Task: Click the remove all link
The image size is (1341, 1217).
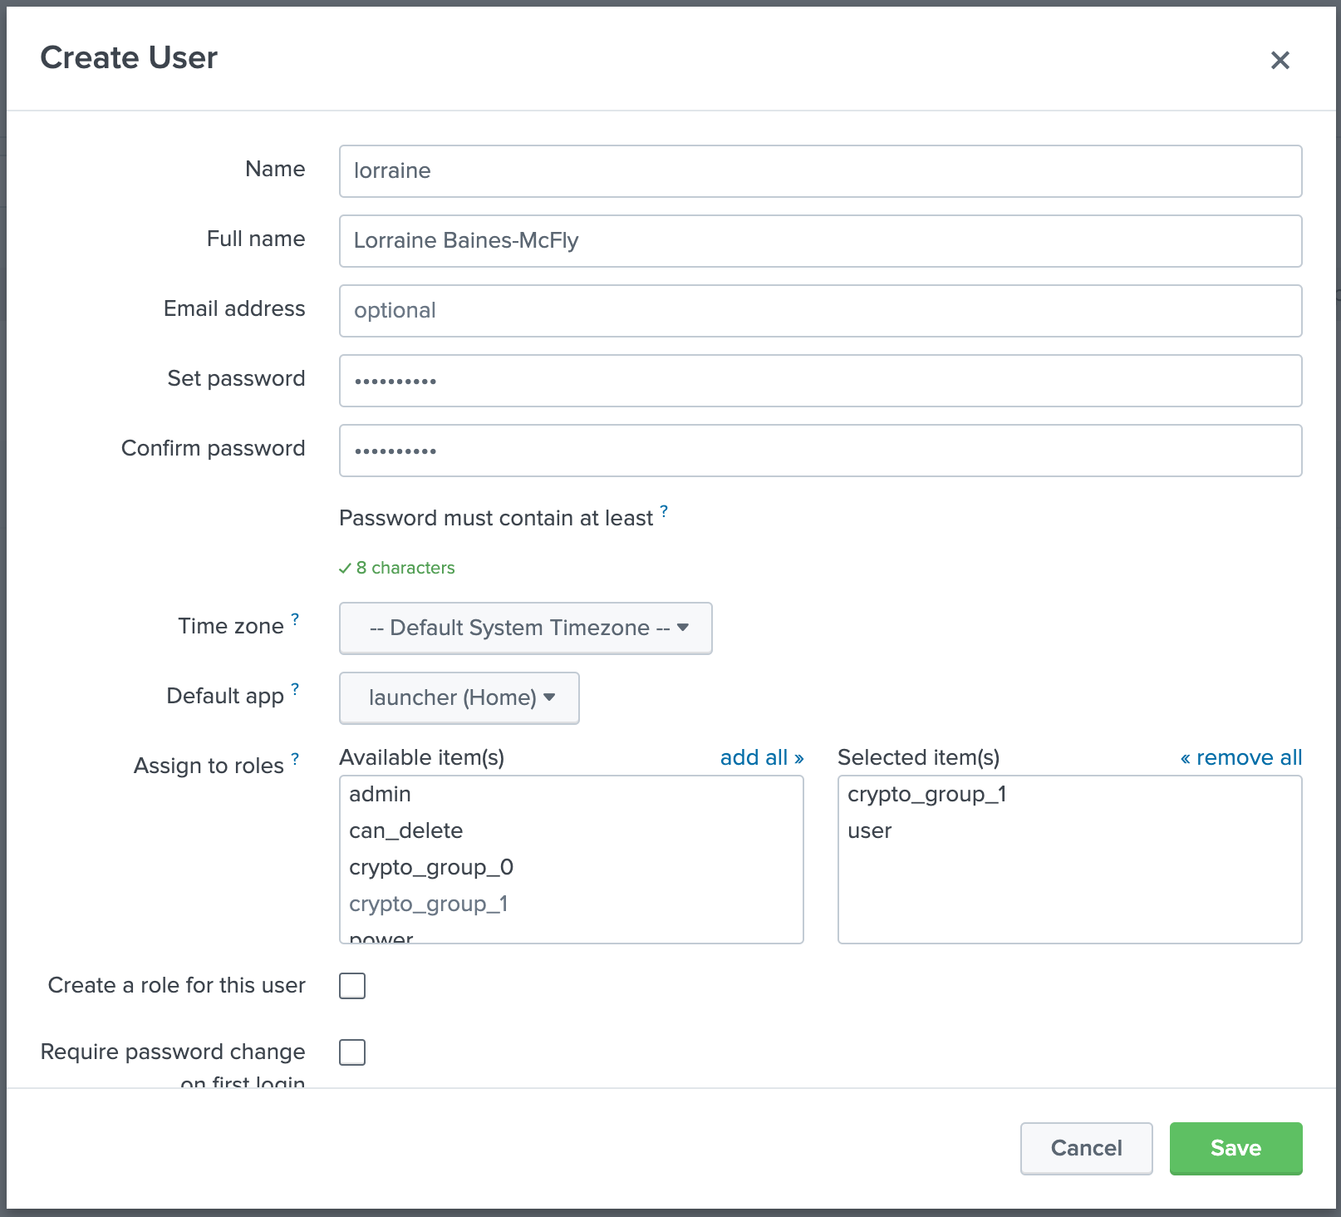Action: click(1240, 757)
